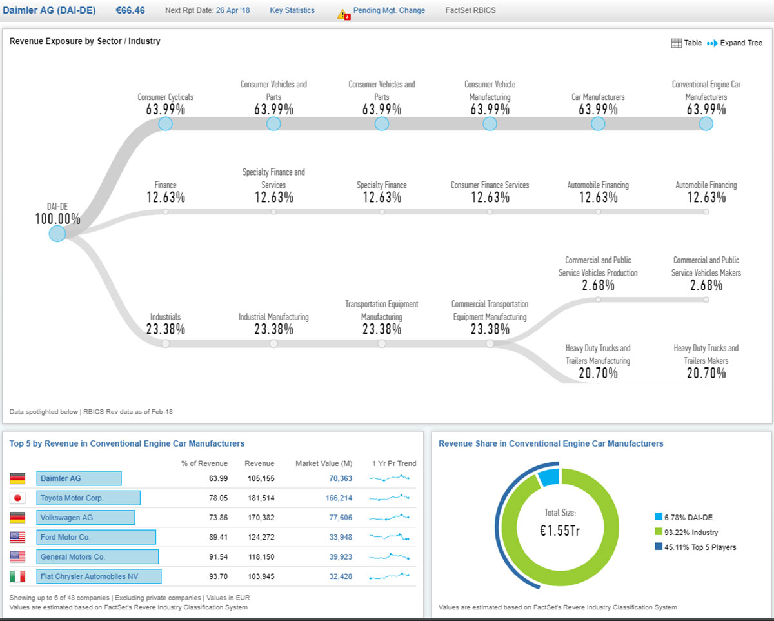Open Fiat Chrysler Automobiles NV company bar
This screenshot has width=774, height=621.
(99, 576)
